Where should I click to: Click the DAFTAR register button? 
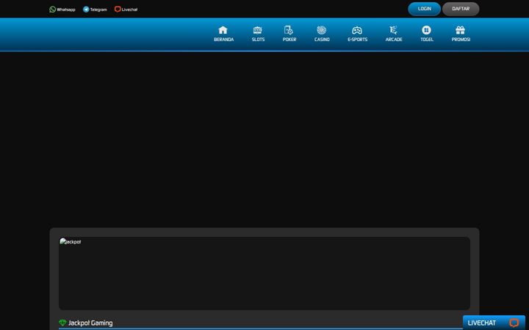pyautogui.click(x=461, y=9)
